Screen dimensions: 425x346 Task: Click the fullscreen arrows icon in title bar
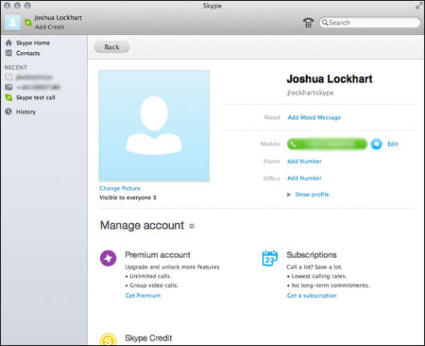[419, 6]
